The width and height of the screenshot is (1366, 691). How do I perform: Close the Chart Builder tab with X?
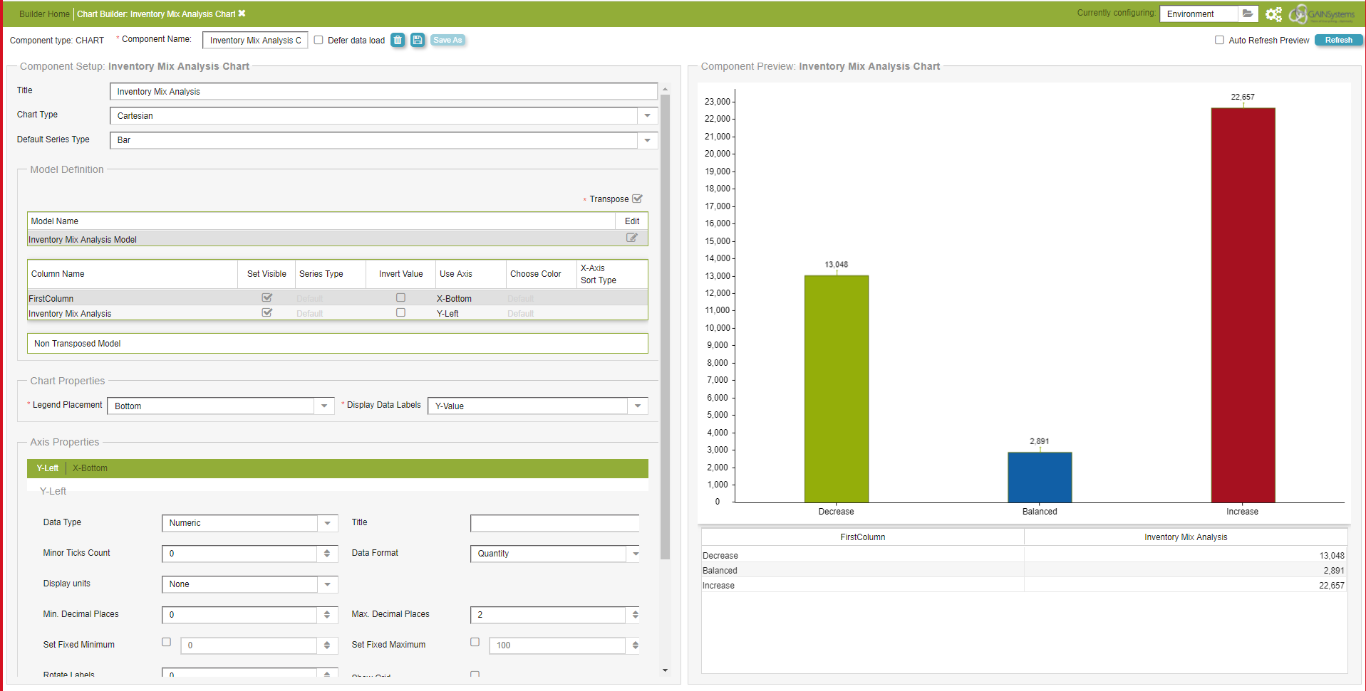242,14
